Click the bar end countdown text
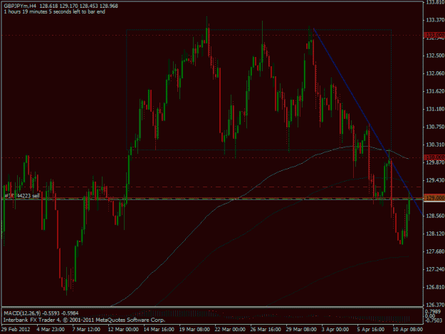 coord(55,12)
